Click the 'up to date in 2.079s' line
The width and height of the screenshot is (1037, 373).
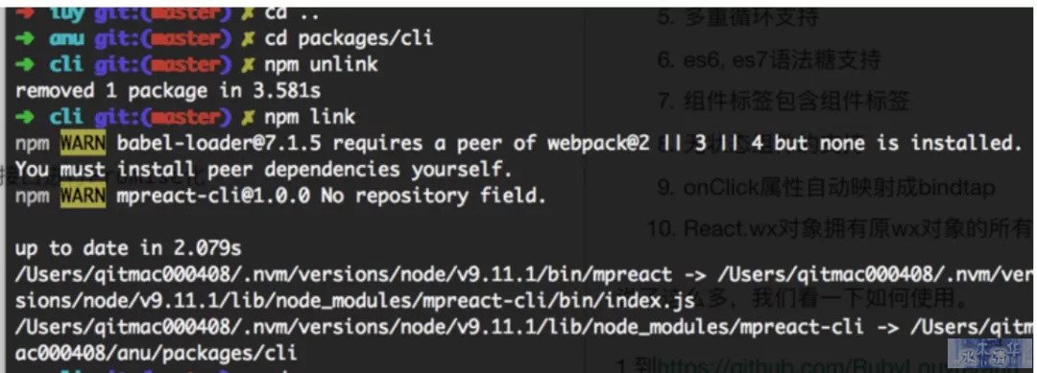pyautogui.click(x=129, y=249)
